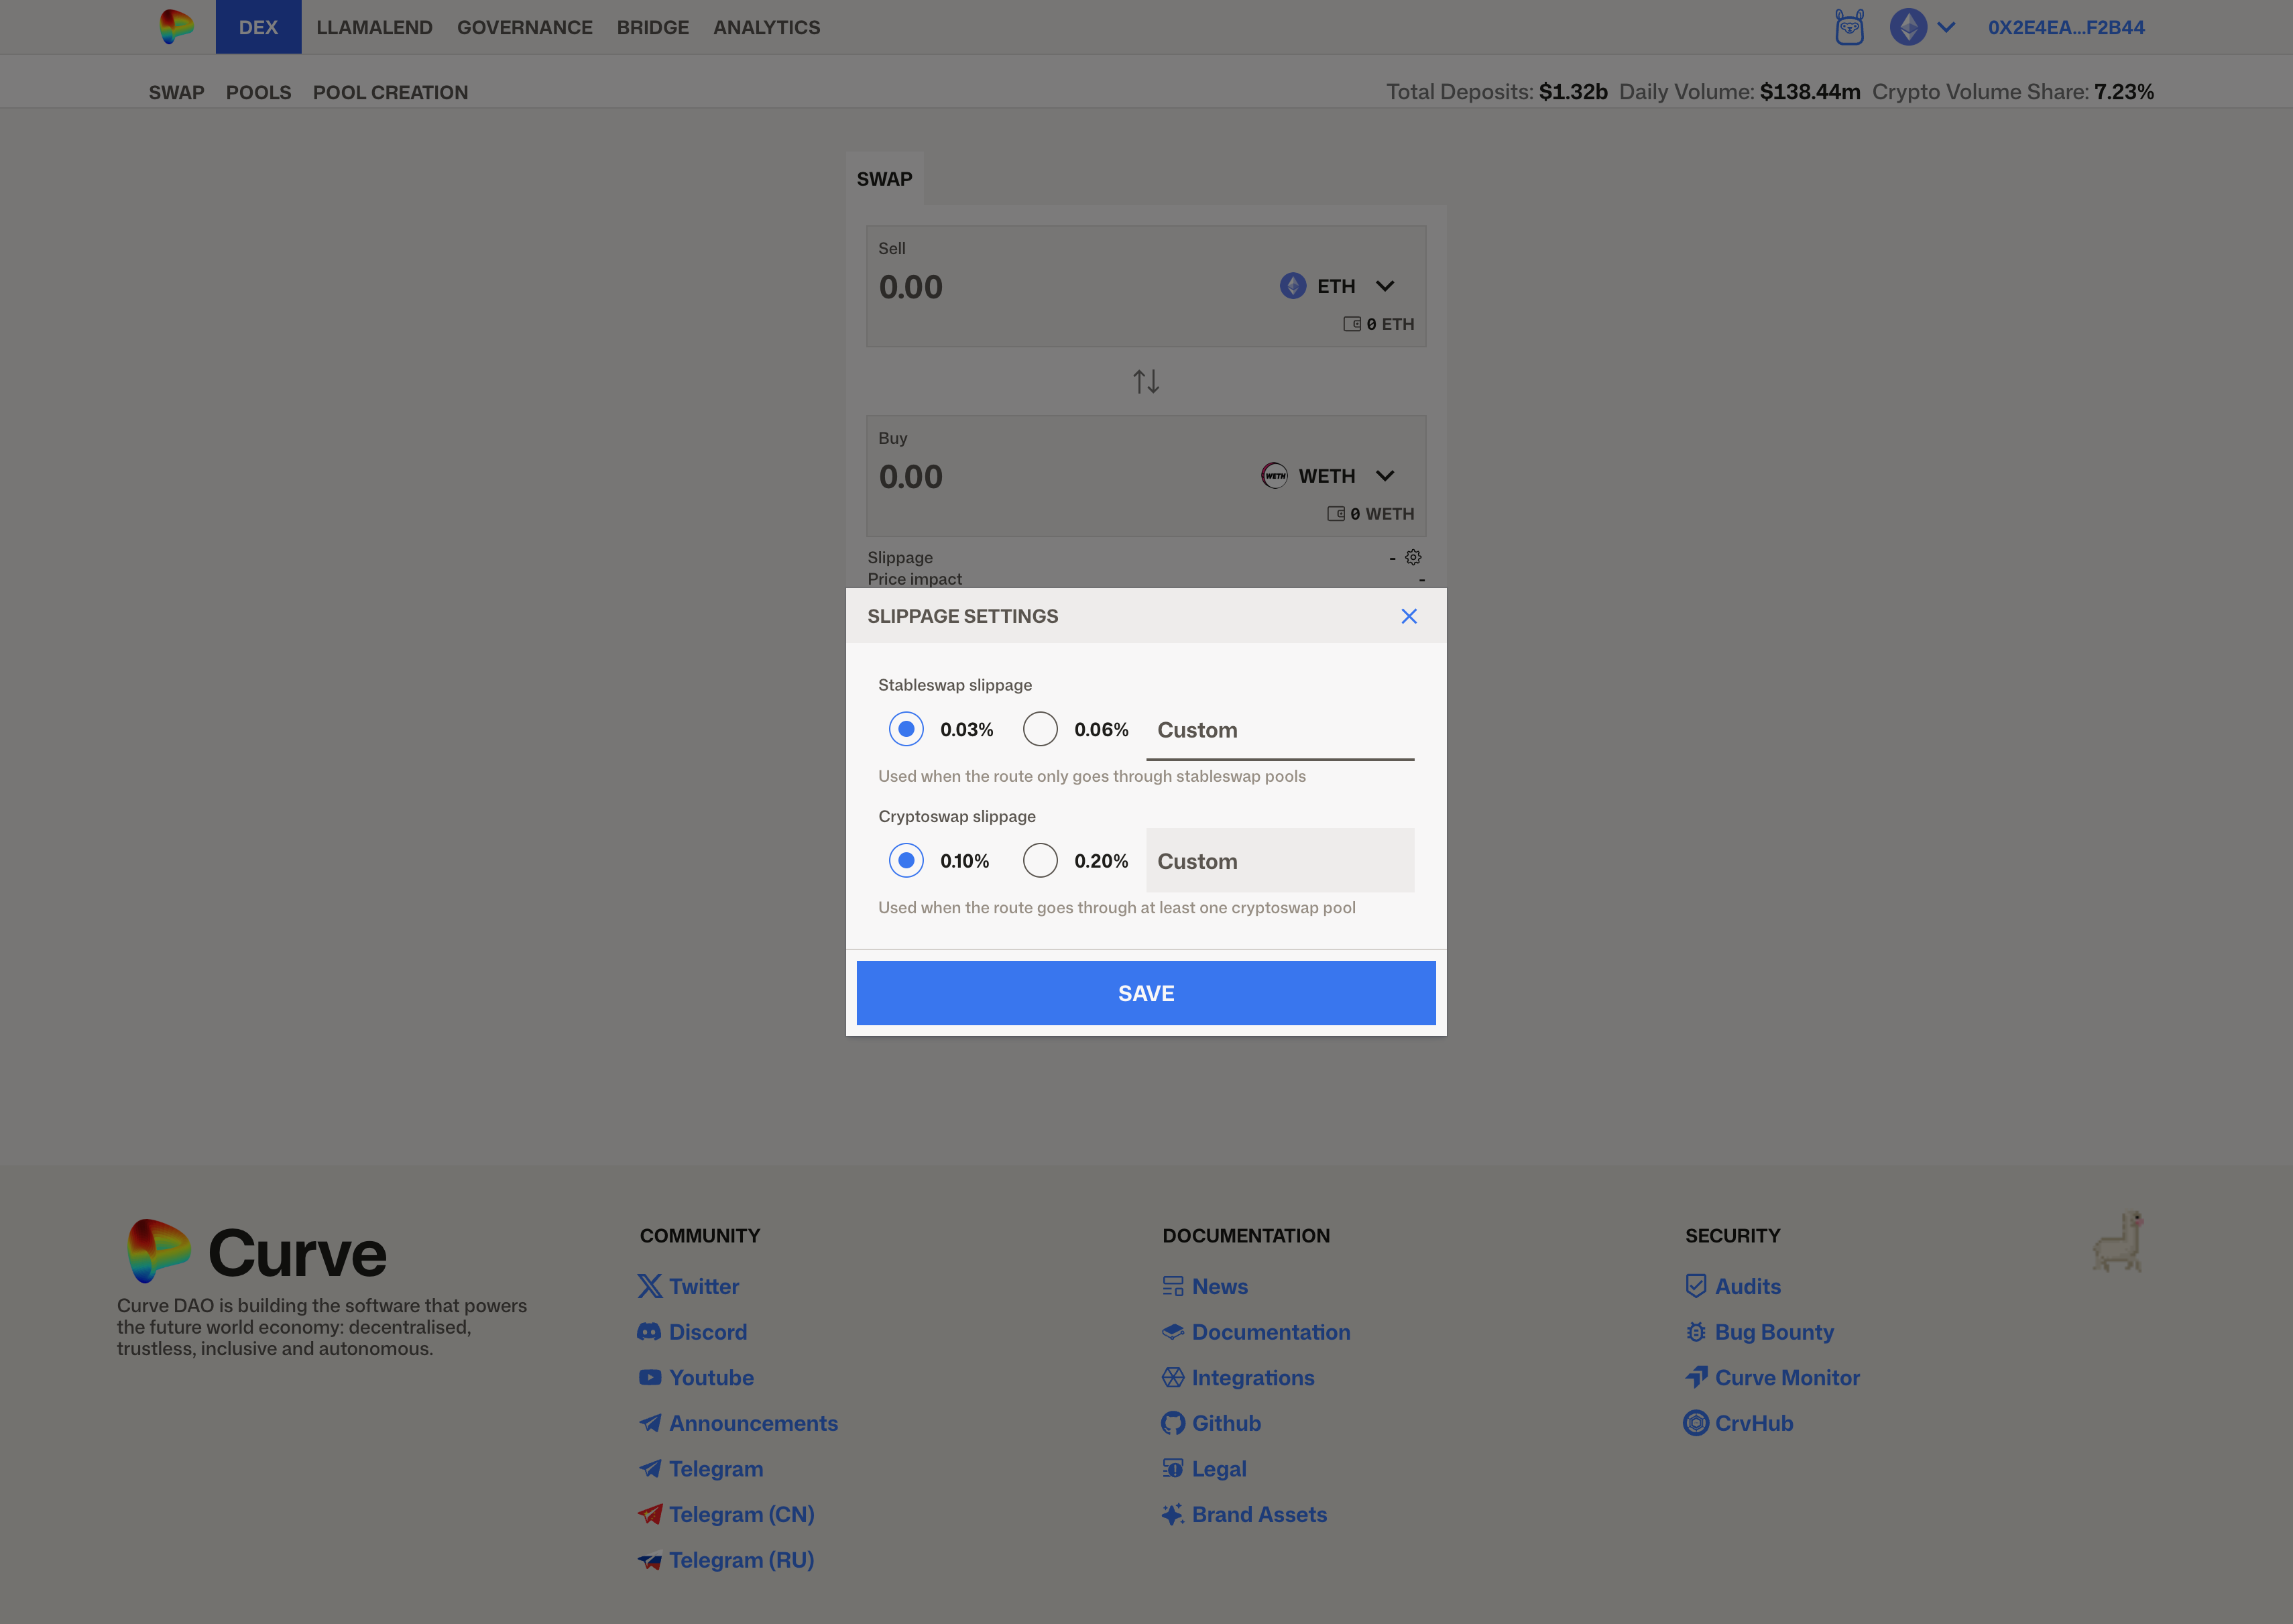The width and height of the screenshot is (2293, 1624).
Task: Open the llama theme icon in header
Action: (x=1849, y=27)
